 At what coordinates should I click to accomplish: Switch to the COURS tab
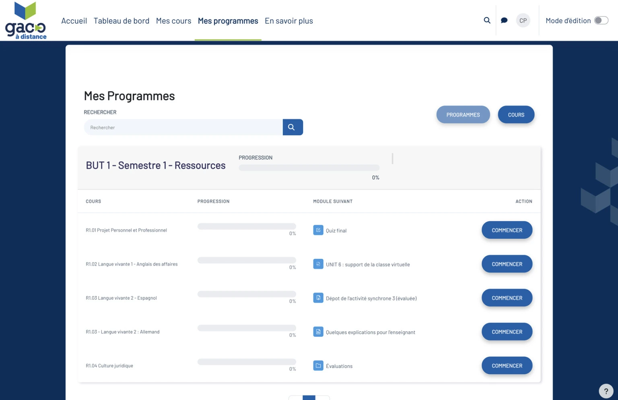(x=516, y=115)
